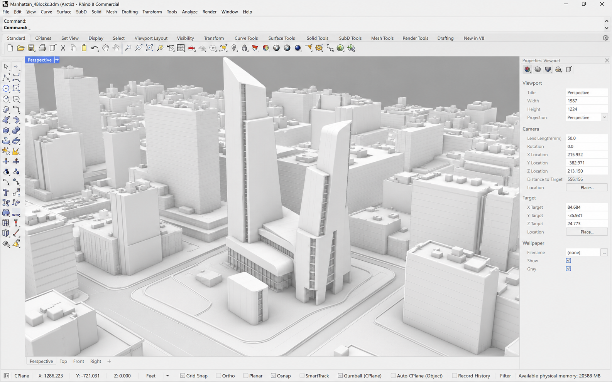Screen dimensions: 612x382
Task: Toggle the Osnap checkbox
Action: (x=273, y=375)
